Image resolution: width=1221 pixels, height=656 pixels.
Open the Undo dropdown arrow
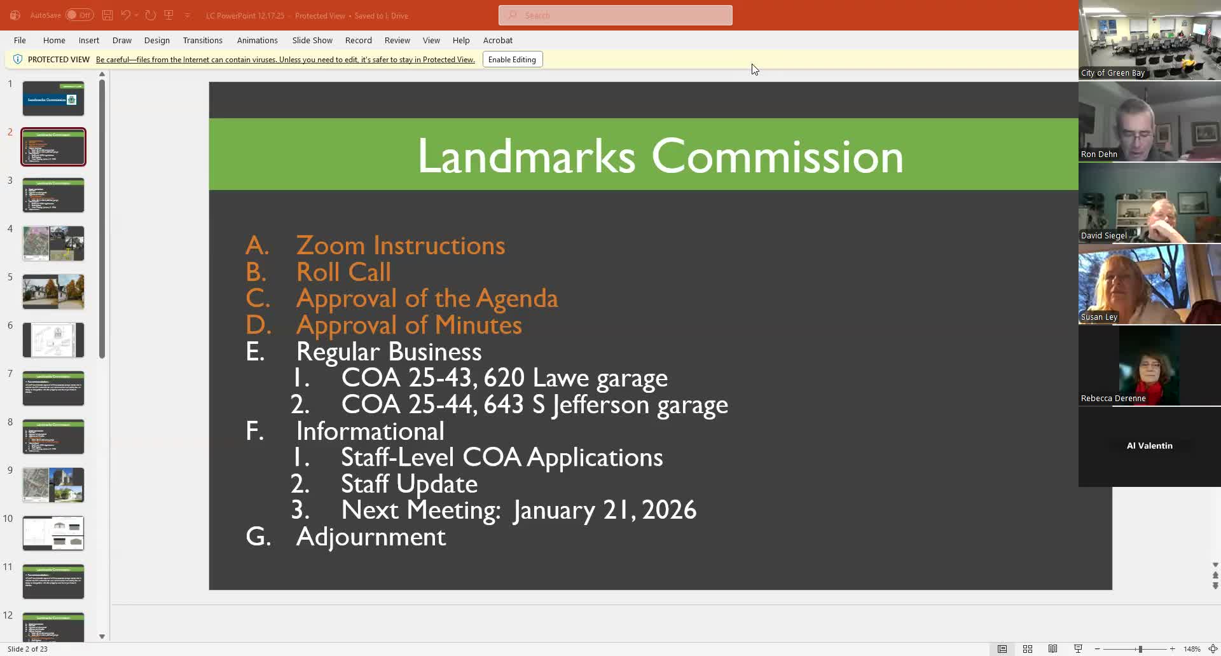[x=136, y=15]
